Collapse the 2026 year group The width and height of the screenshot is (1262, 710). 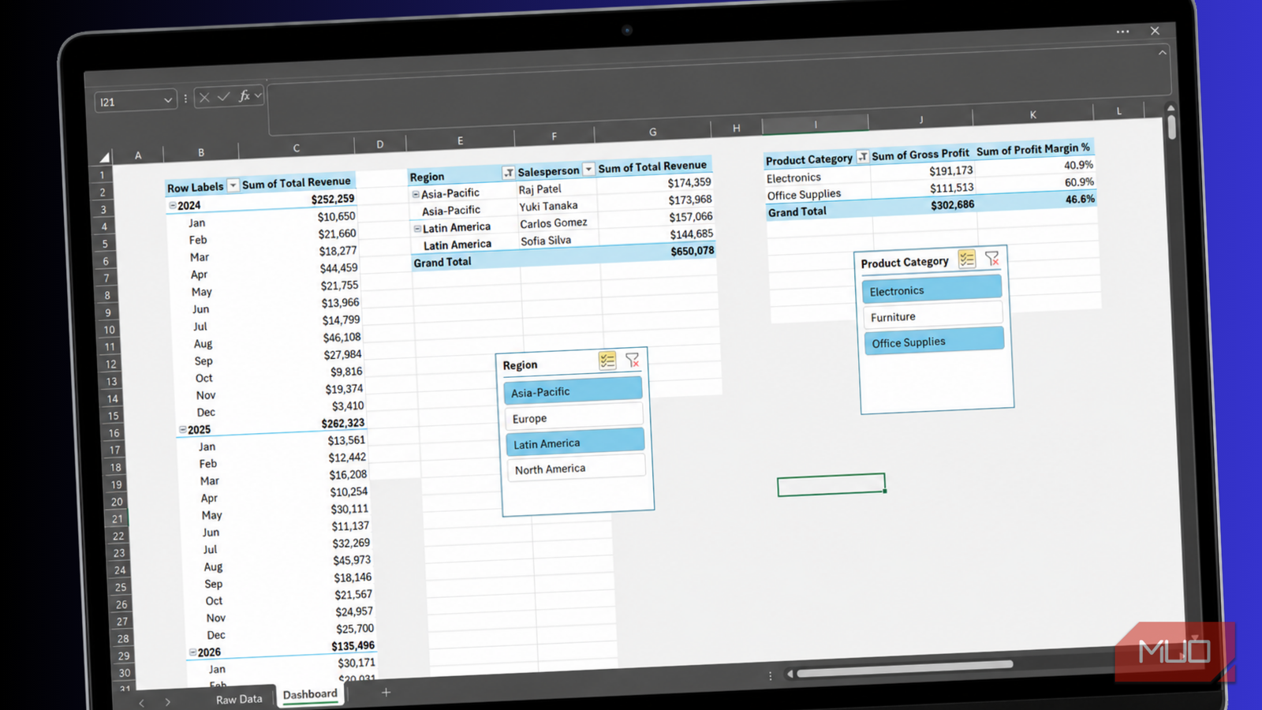192,652
